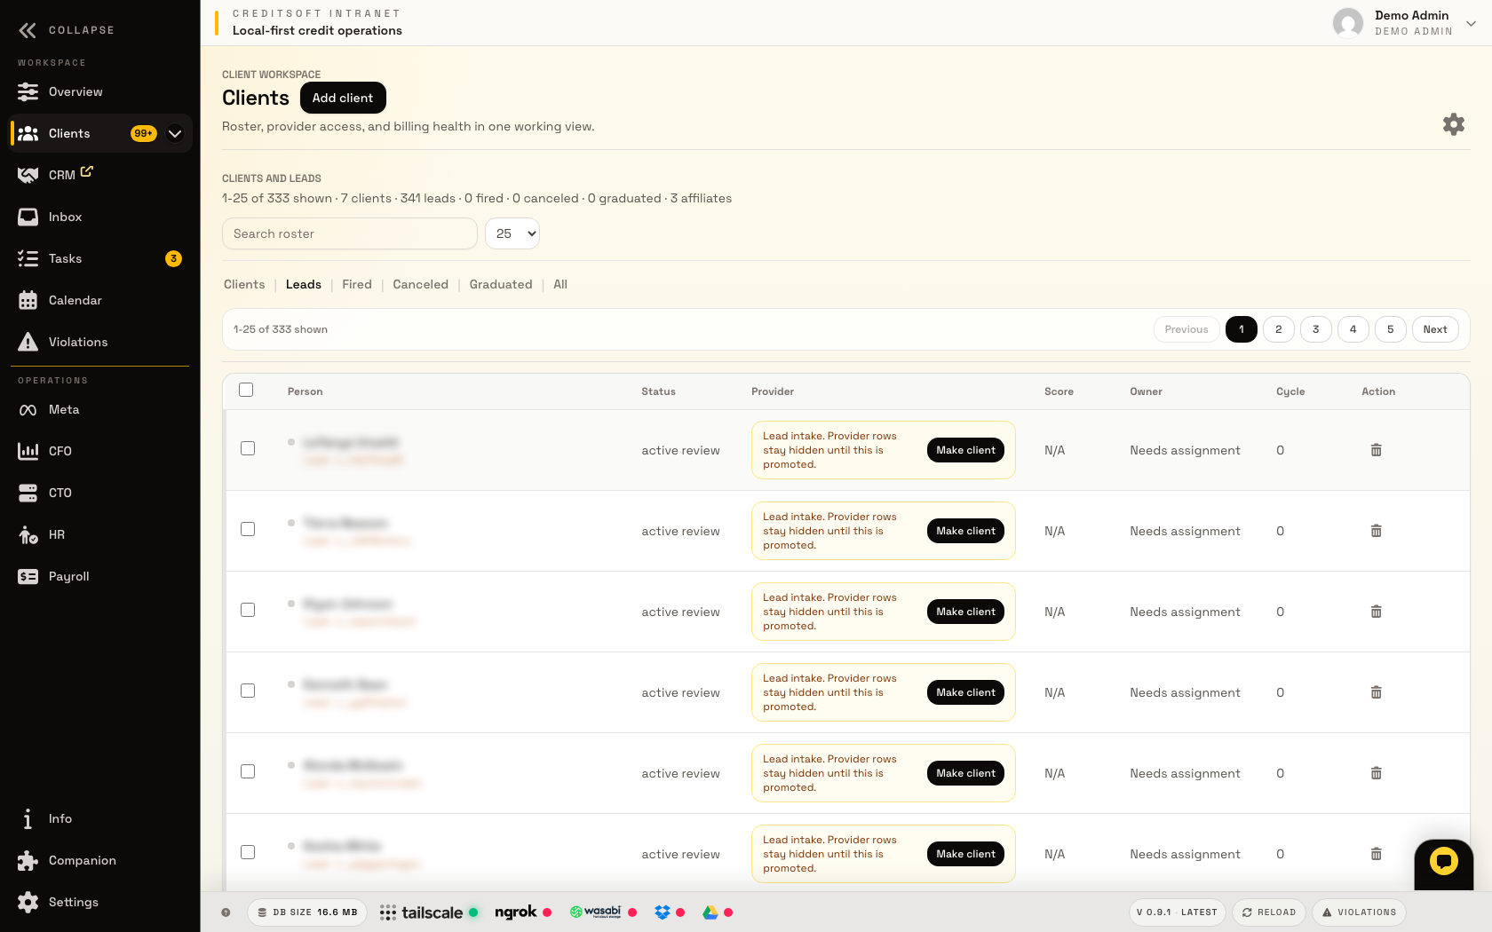This screenshot has width=1492, height=932.
Task: Go to page 3 of results
Action: (1315, 329)
